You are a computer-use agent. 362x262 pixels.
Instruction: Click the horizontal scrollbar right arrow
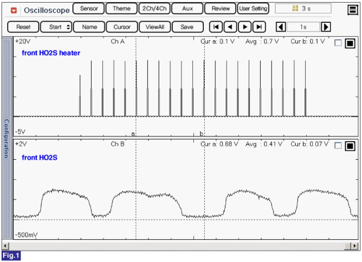[355, 246]
